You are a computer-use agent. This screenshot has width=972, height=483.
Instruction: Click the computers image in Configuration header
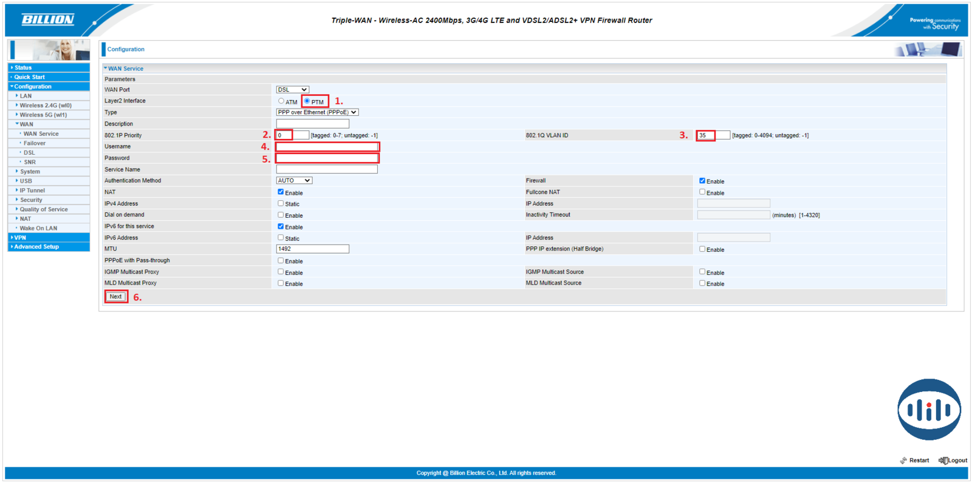click(928, 50)
